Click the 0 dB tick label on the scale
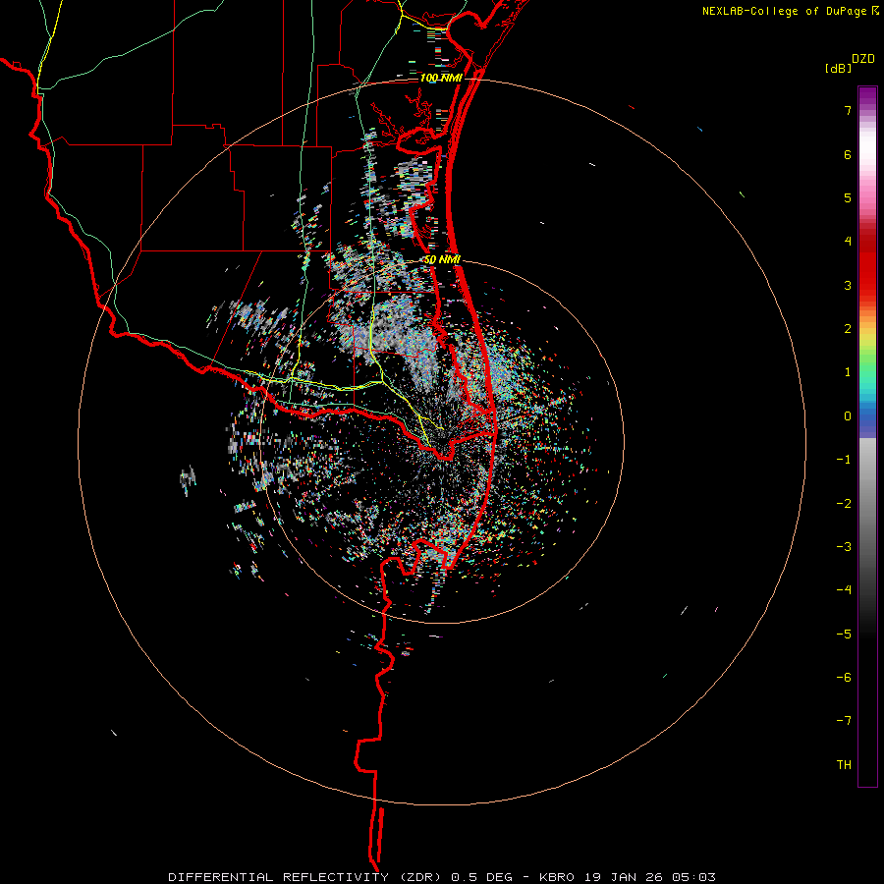Screen dimensions: 884x884 tap(848, 416)
